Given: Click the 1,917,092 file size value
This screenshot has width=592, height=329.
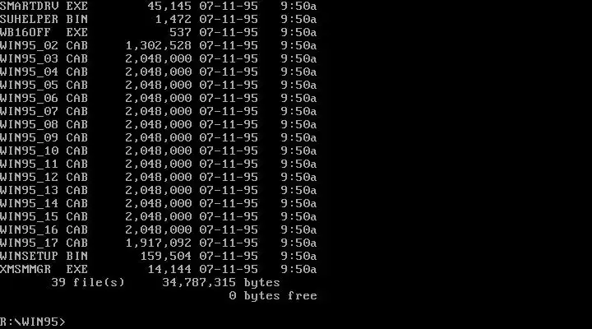Looking at the screenshot, I should point(158,243).
